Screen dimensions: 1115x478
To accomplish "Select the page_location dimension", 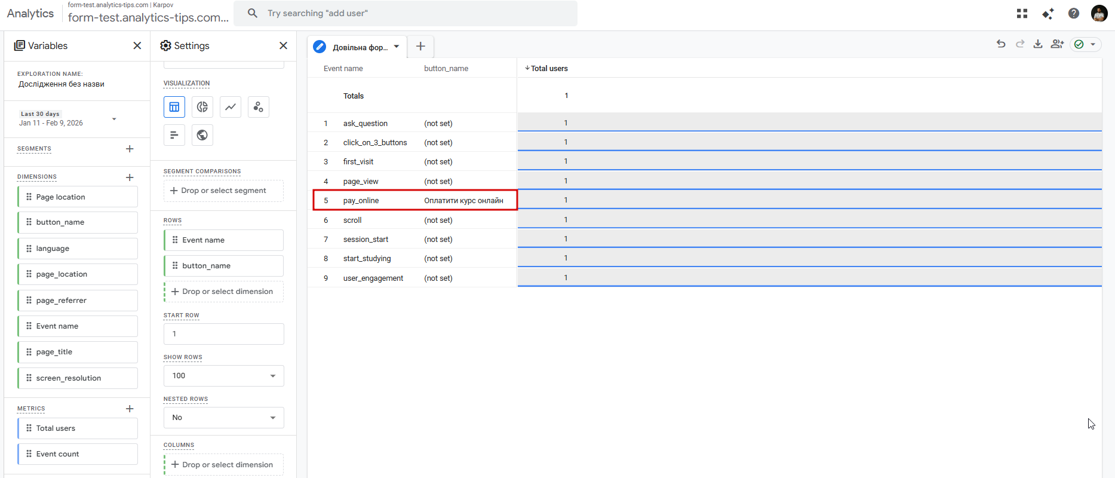I will point(78,274).
